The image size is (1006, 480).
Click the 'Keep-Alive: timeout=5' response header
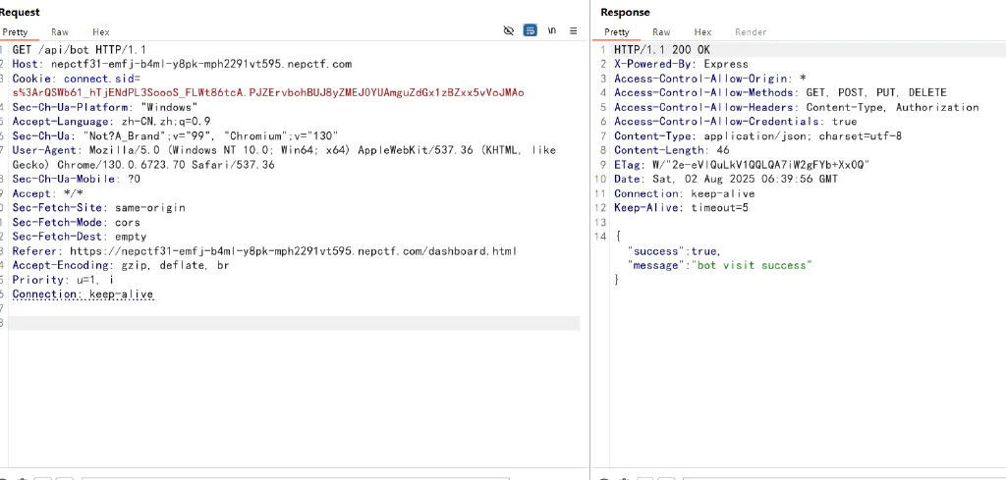click(x=681, y=208)
